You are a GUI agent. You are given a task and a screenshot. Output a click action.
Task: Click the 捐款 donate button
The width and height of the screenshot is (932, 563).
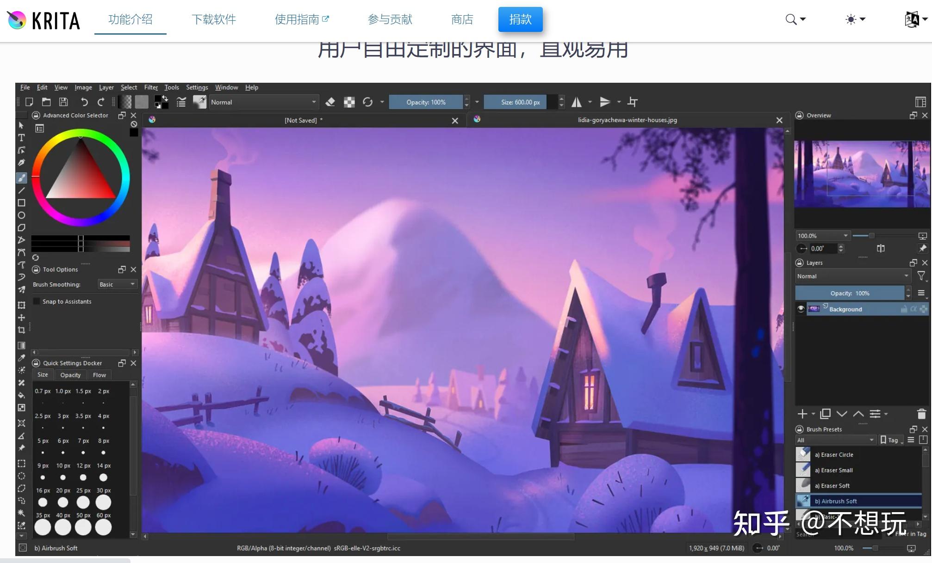click(521, 19)
